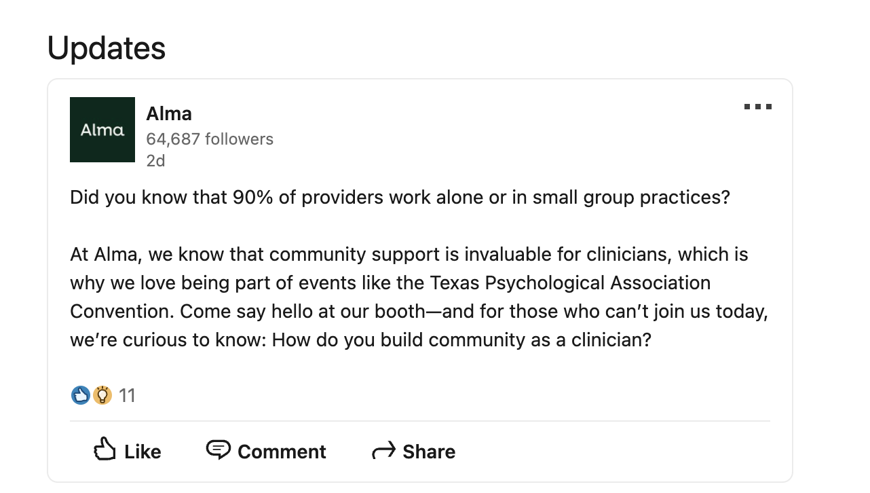Click the lightbulb insightful reaction icon

pos(102,395)
